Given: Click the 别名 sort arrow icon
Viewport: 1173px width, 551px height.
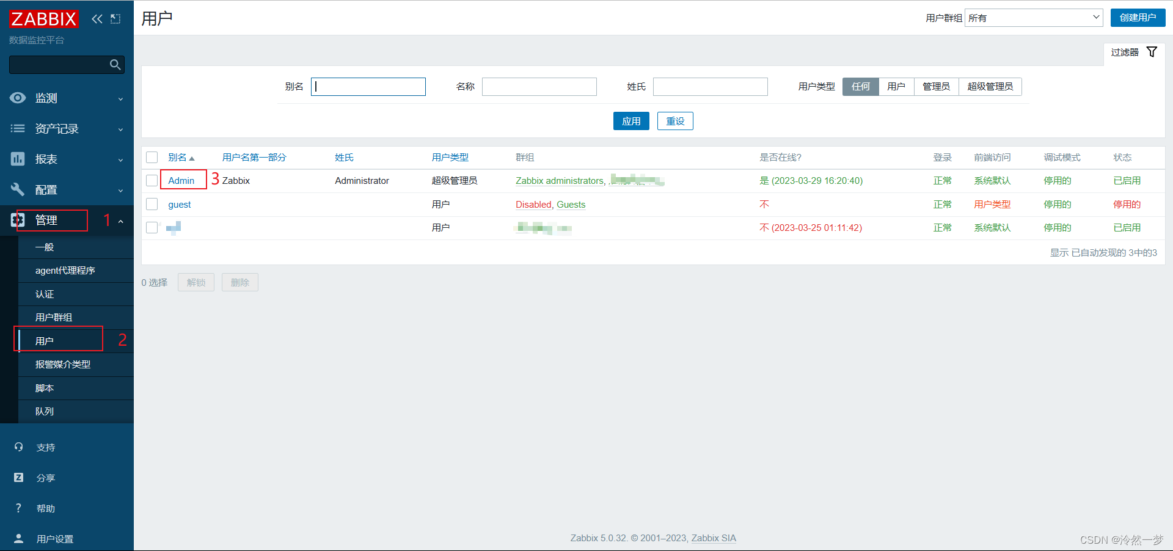Looking at the screenshot, I should [192, 158].
